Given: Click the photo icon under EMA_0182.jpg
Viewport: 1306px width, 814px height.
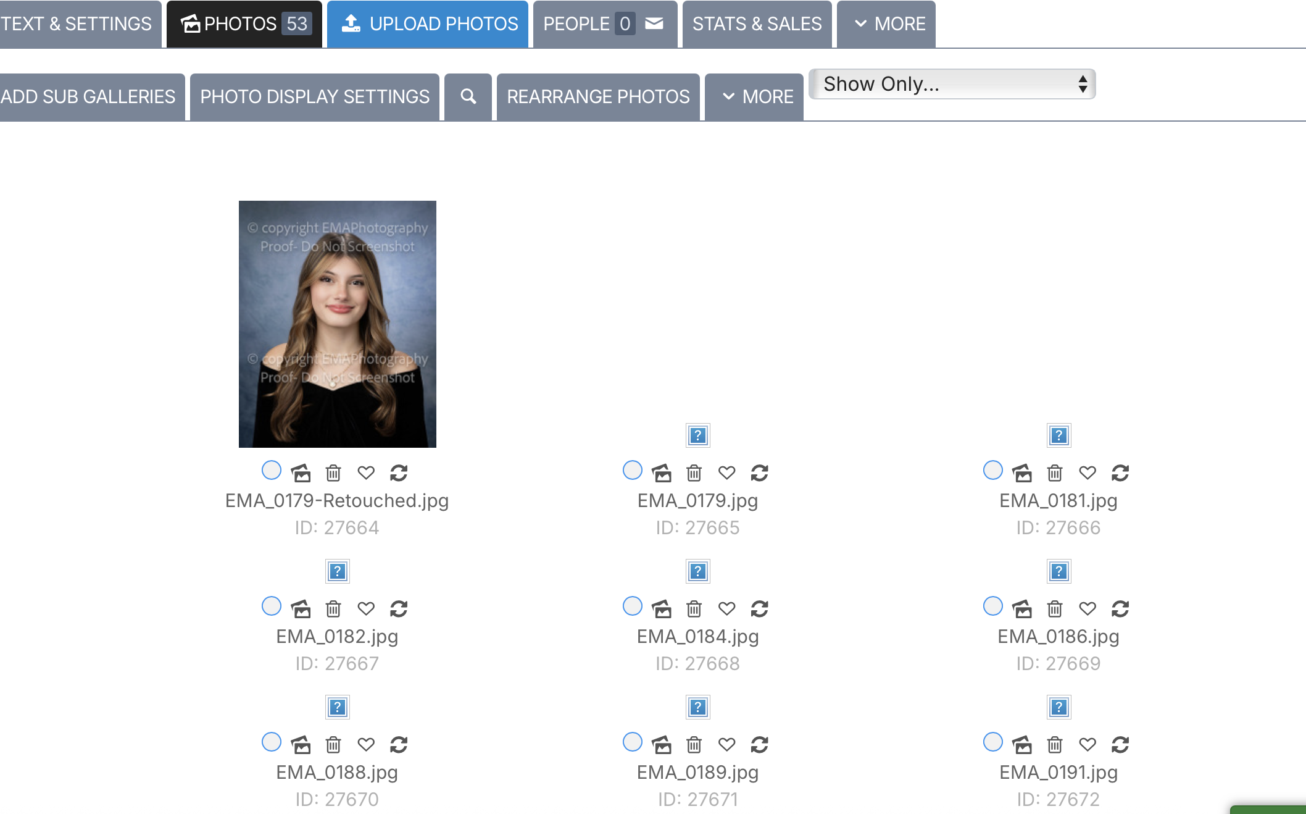Looking at the screenshot, I should [x=301, y=609].
